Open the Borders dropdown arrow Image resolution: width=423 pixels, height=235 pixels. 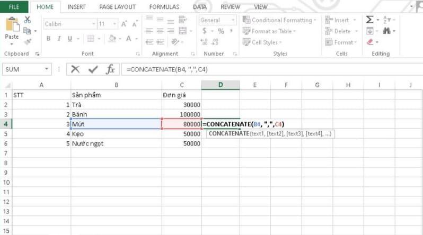click(x=99, y=39)
